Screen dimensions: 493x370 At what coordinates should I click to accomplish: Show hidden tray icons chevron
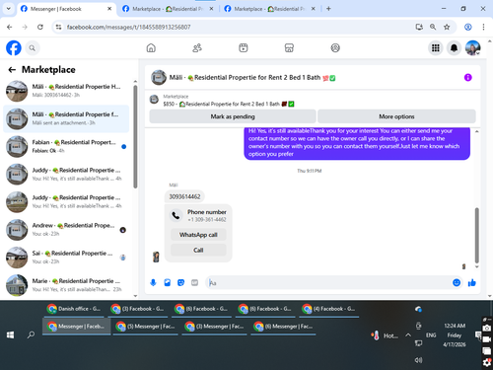(x=408, y=335)
